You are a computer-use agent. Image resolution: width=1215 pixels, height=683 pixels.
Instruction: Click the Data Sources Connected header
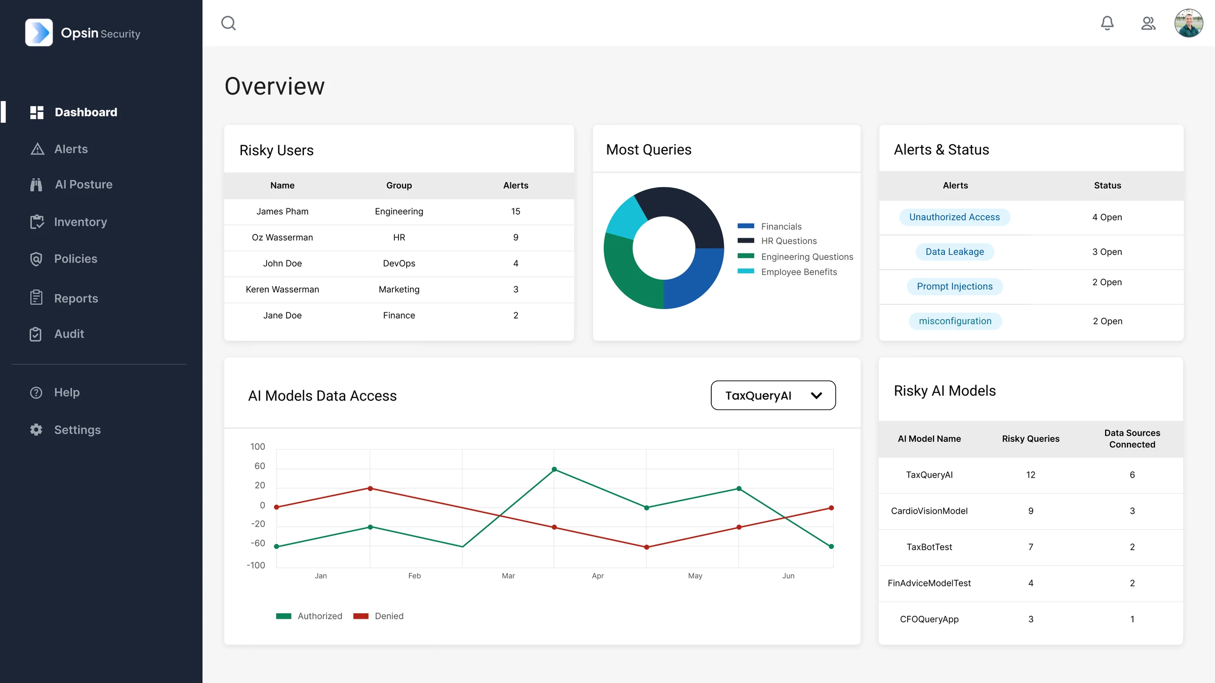coord(1132,439)
